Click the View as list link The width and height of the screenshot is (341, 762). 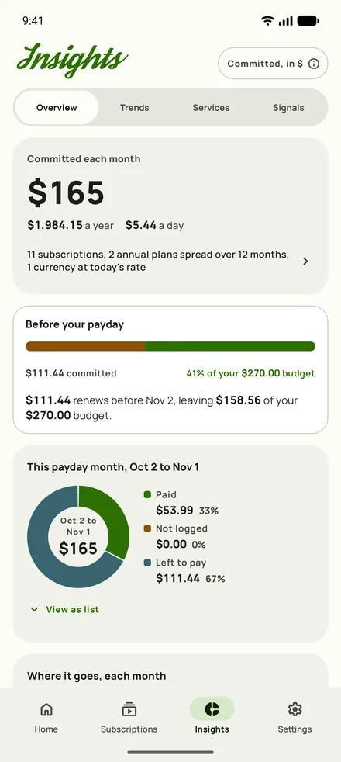pyautogui.click(x=72, y=609)
